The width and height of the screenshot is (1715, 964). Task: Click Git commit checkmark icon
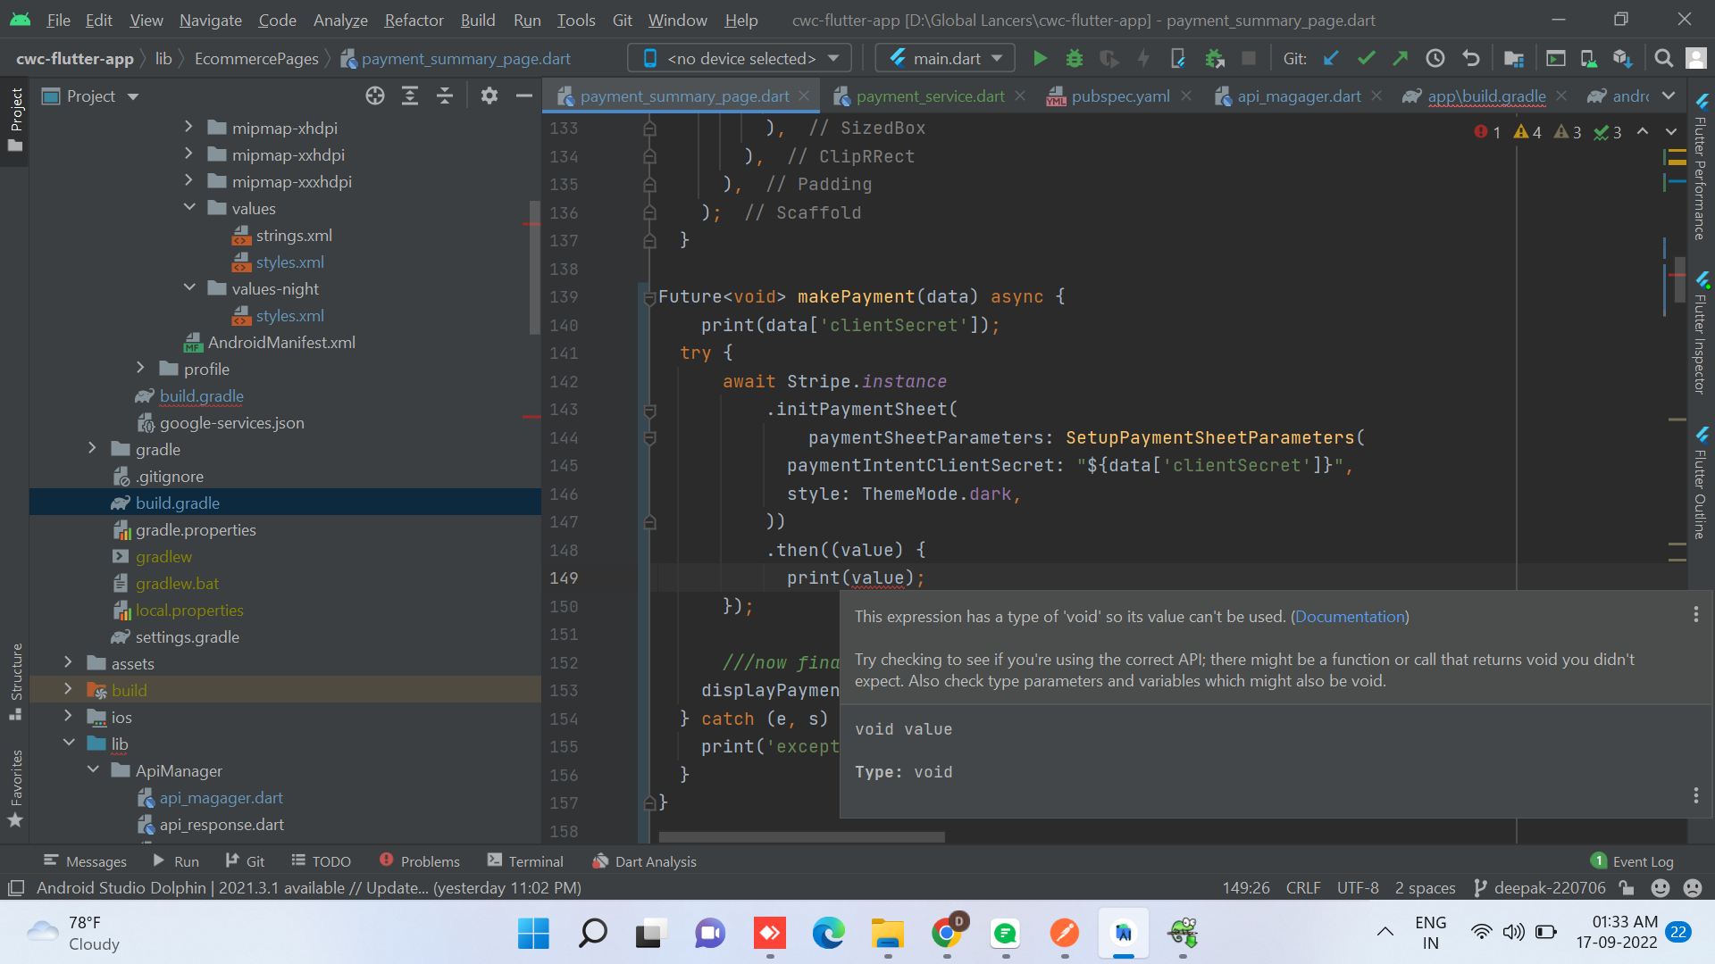pos(1366,59)
